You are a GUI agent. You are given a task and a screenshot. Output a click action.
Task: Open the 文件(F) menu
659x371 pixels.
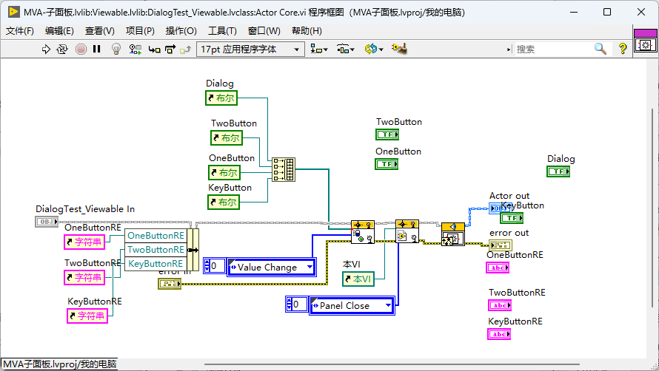point(20,30)
